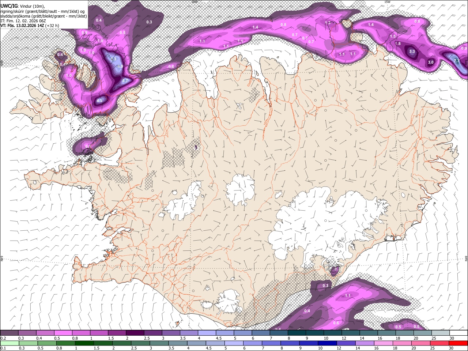Click the light lavender 4 swatch on snow scale

pos(207,333)
